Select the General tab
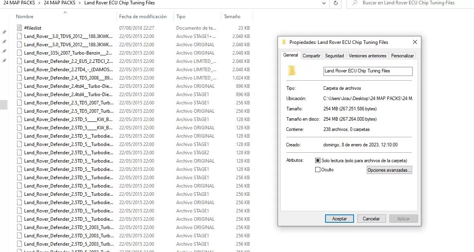 (x=291, y=55)
